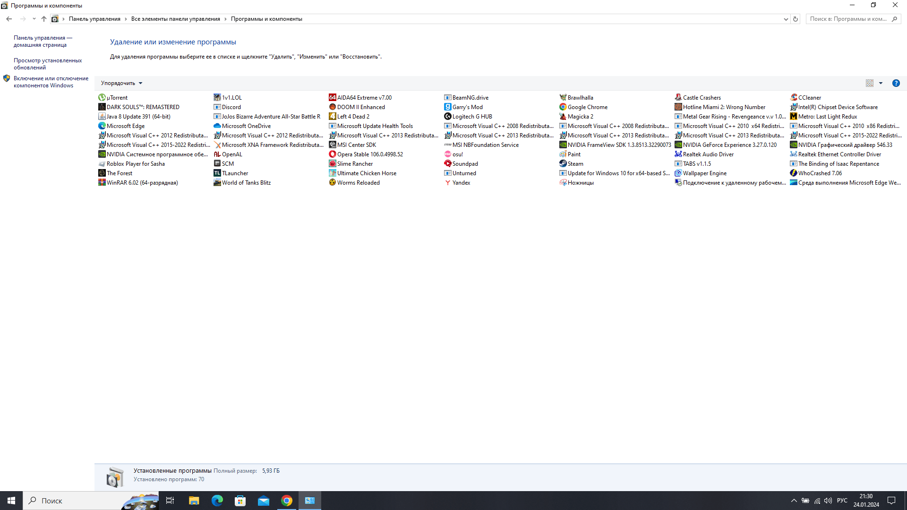This screenshot has height=510, width=907.
Task: Go back with the Back arrow
Action: point(9,19)
